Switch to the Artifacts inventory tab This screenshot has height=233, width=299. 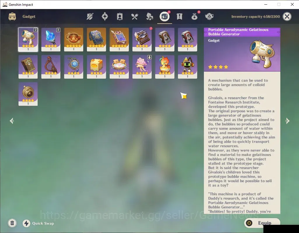(105, 17)
